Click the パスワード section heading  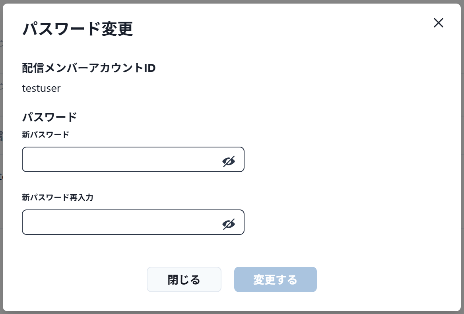(49, 117)
